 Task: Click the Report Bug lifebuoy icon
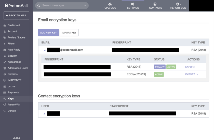pos(177,4)
